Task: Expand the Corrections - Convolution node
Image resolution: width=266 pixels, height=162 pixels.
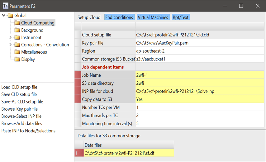Action: [10, 45]
